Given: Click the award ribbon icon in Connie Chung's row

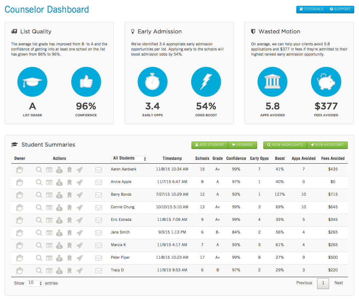Looking at the screenshot, I should 69,208.
